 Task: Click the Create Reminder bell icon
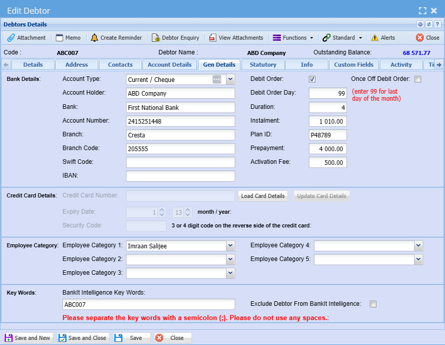[x=94, y=38]
